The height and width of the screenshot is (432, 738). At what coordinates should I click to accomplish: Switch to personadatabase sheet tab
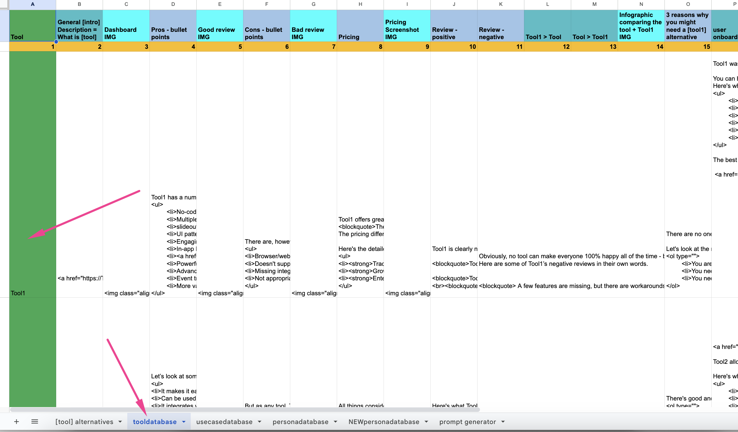300,422
